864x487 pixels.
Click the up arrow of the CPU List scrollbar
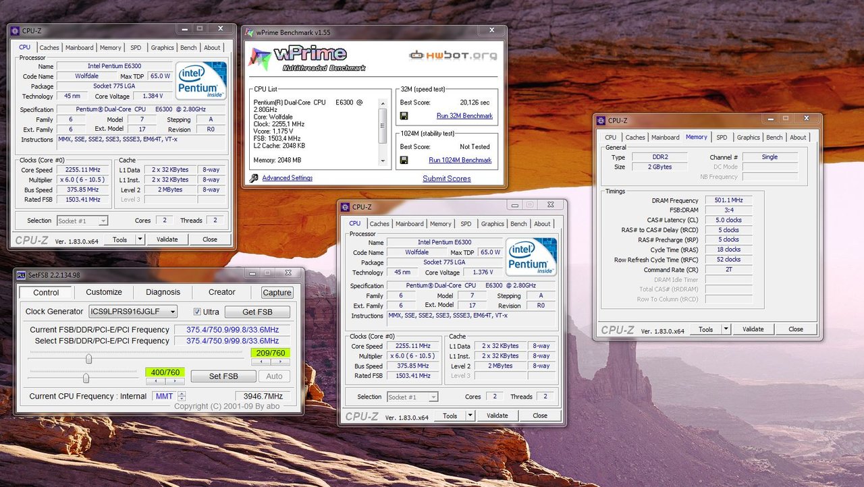tap(383, 103)
